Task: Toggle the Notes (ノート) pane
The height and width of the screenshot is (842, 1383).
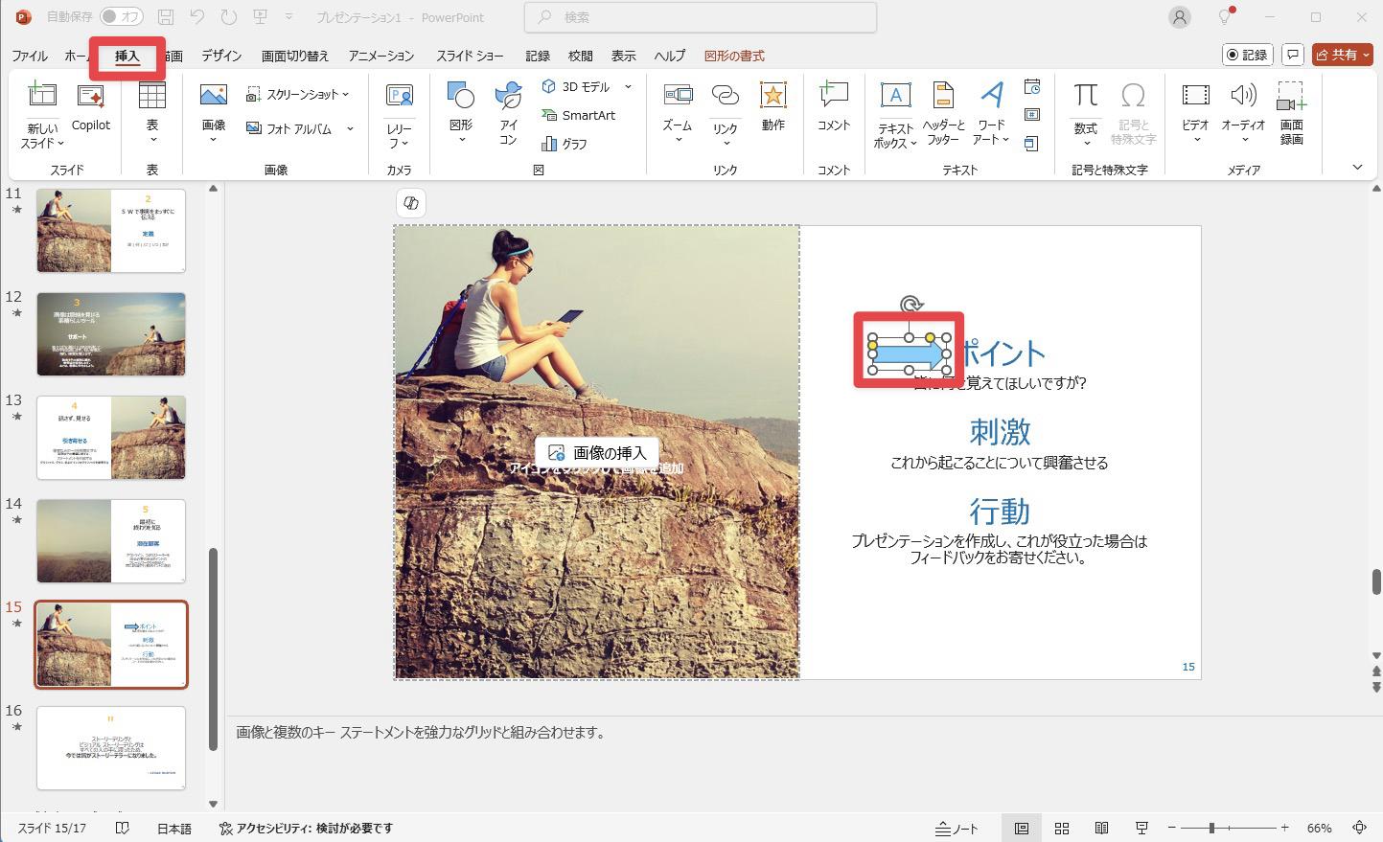Action: pos(957,828)
